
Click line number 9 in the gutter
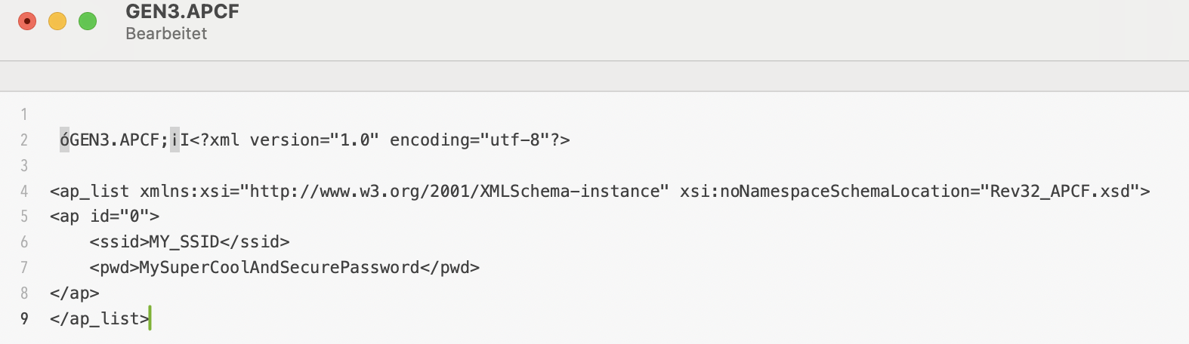[24, 319]
